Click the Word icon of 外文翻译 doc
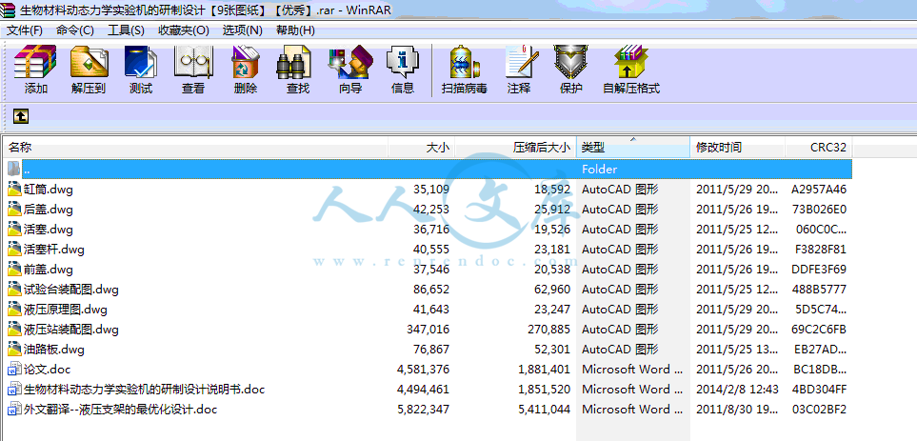This screenshot has width=917, height=441. pos(14,410)
